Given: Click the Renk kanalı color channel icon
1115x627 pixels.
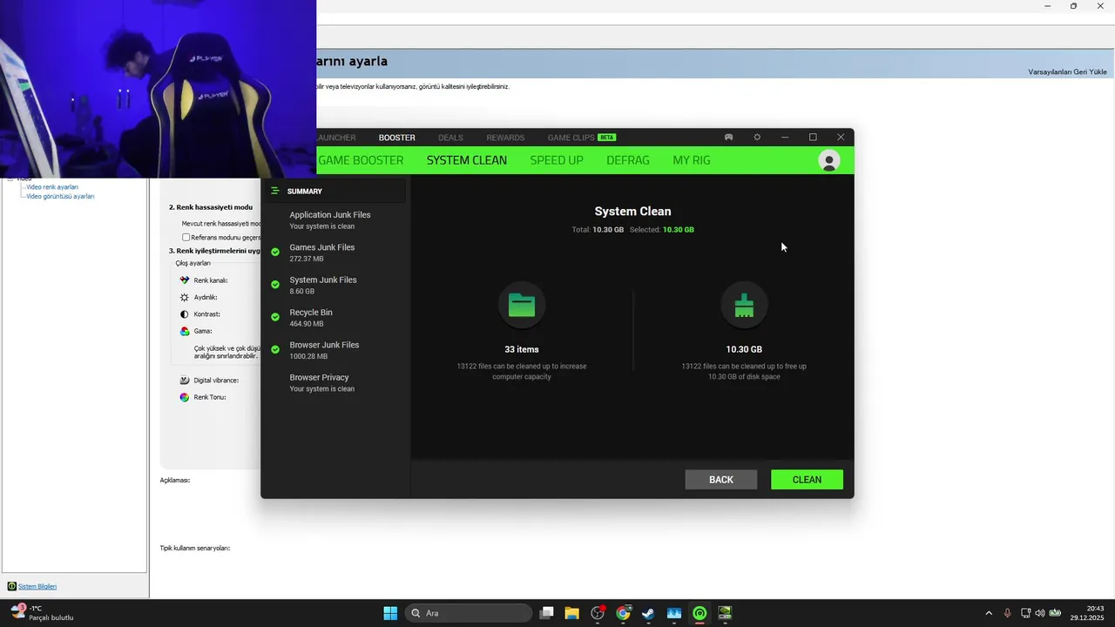Looking at the screenshot, I should point(185,280).
